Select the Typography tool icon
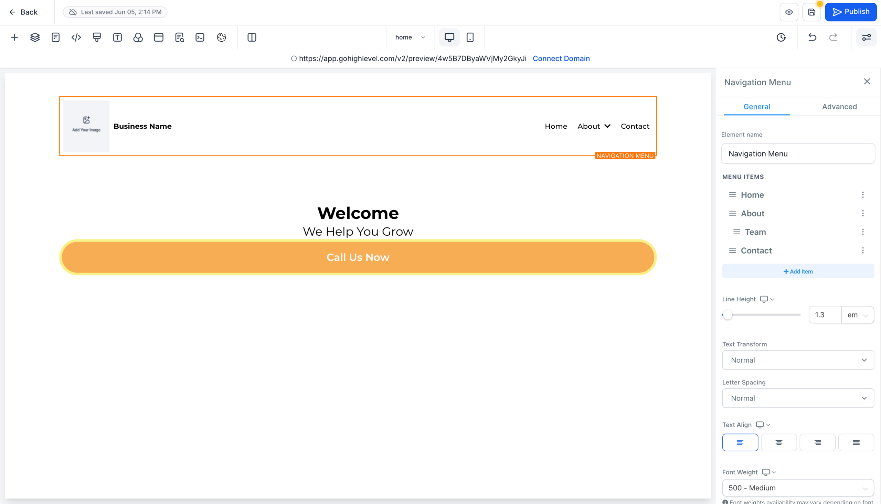The height and width of the screenshot is (504, 881). click(117, 37)
